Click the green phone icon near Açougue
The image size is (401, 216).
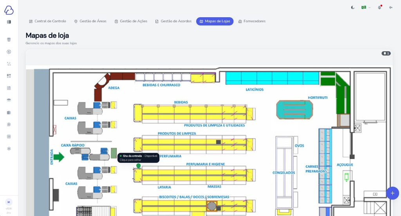pos(347,177)
